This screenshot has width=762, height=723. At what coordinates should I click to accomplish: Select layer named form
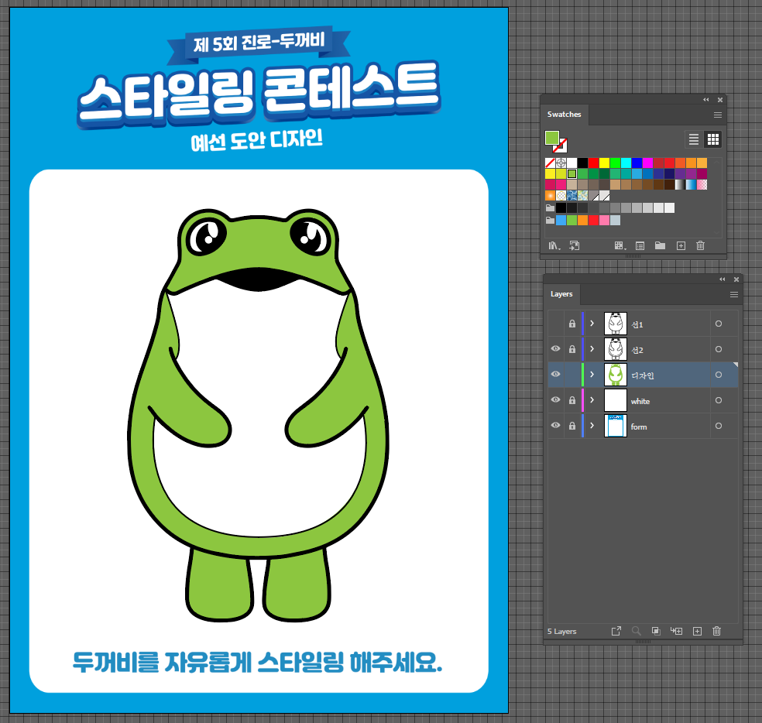(639, 427)
